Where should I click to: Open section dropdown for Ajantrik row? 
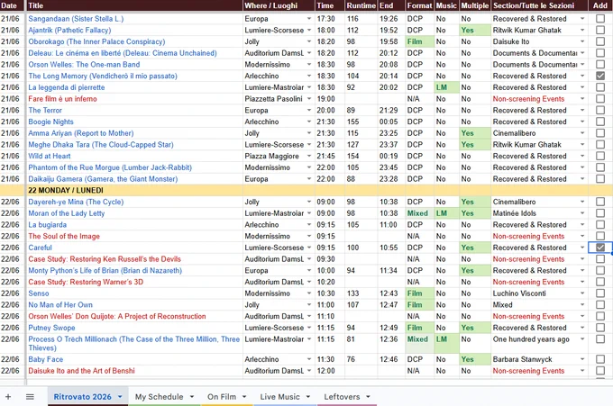(582, 30)
